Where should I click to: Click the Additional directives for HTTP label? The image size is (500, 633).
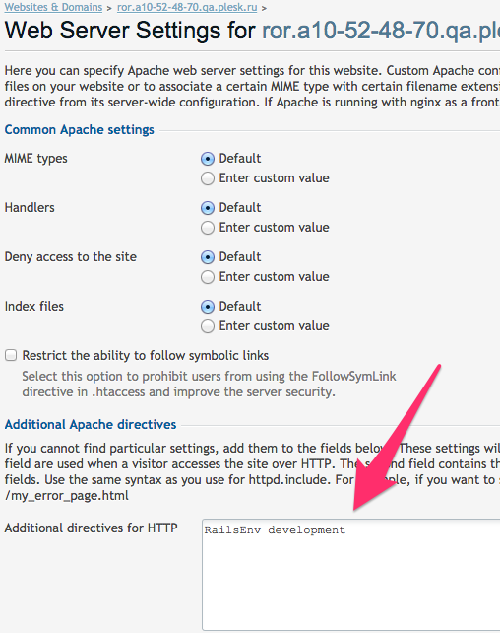click(92, 528)
